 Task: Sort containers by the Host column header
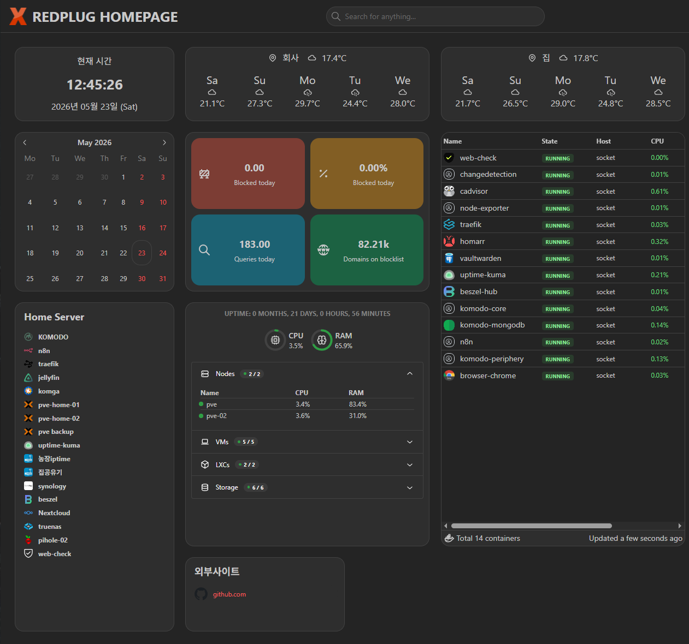point(603,141)
